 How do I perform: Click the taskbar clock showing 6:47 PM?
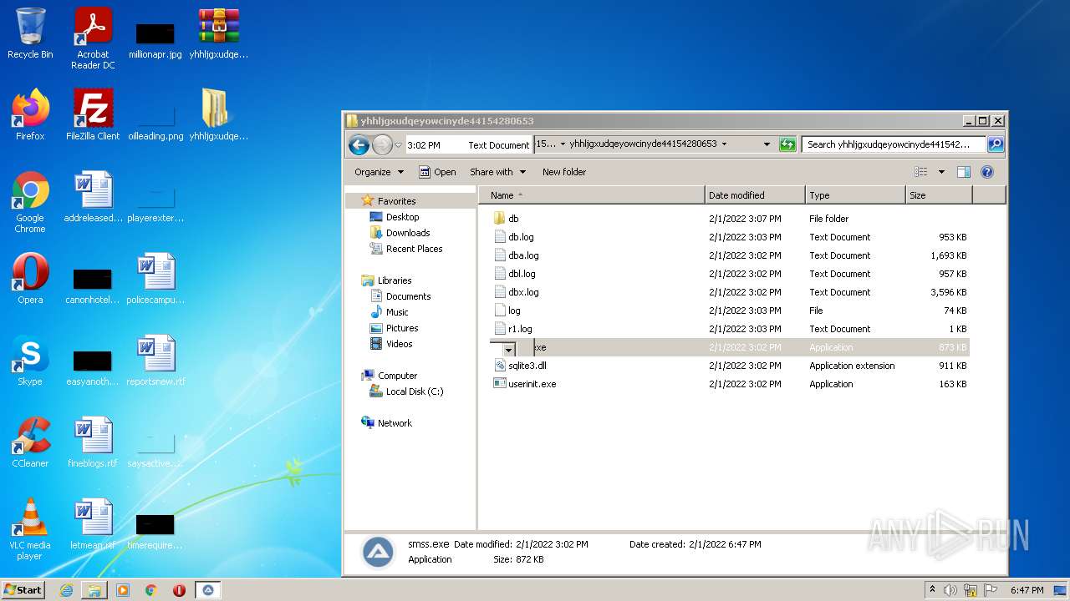1027,590
